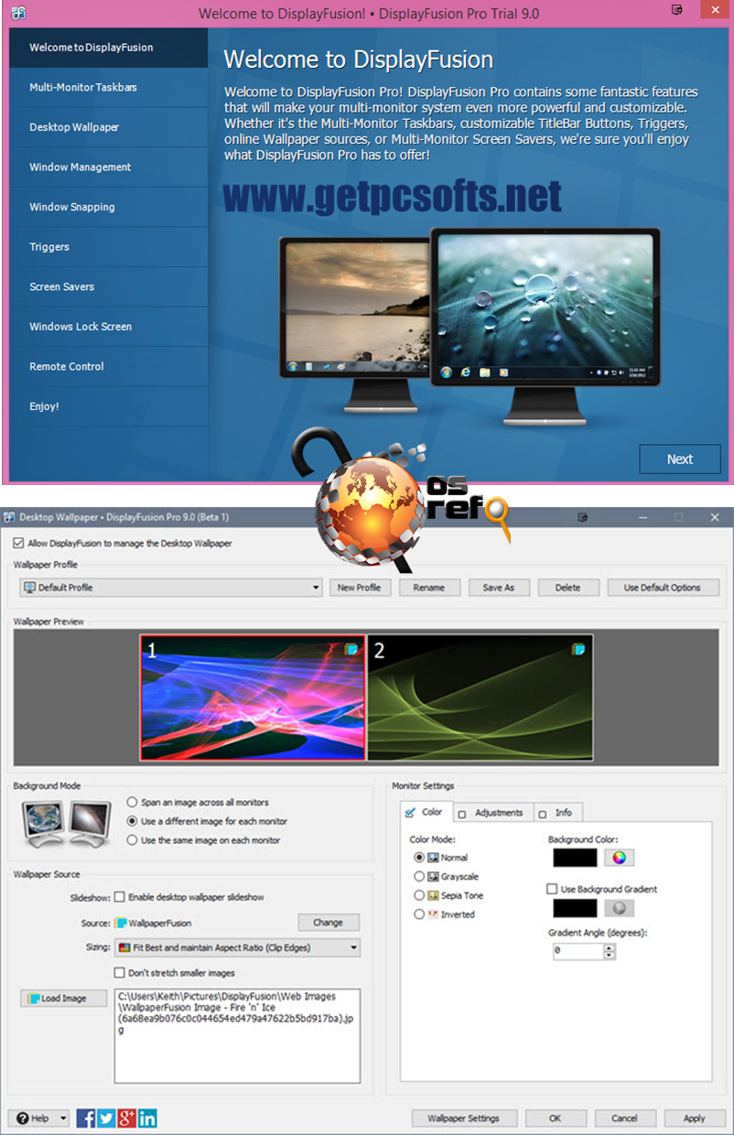Select Span an image across all monitors
This screenshot has height=1135, width=734.
(x=133, y=802)
